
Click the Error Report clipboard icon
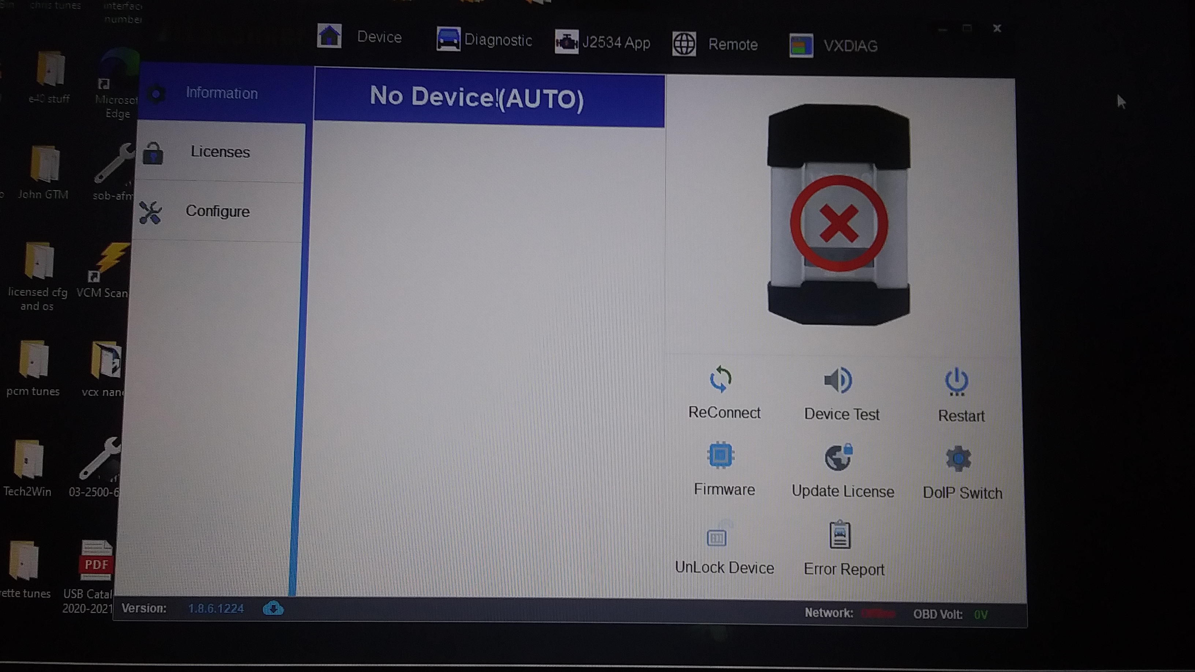coord(840,535)
